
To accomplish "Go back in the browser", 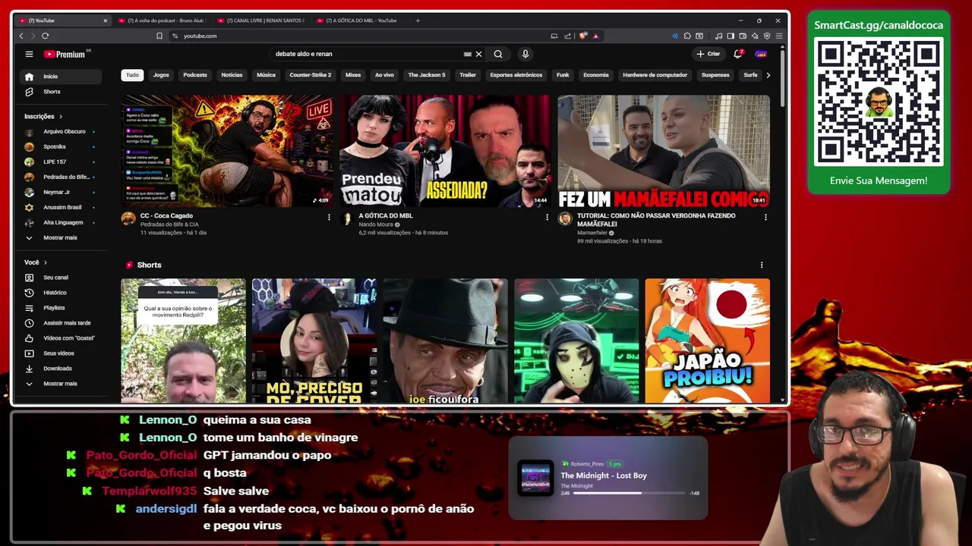I will pos(21,36).
